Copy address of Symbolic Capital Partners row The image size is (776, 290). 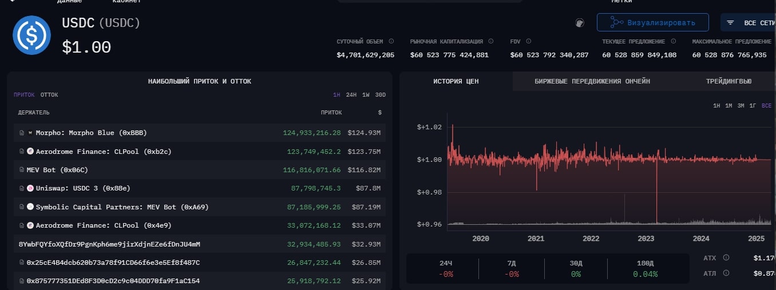pyautogui.click(x=22, y=207)
